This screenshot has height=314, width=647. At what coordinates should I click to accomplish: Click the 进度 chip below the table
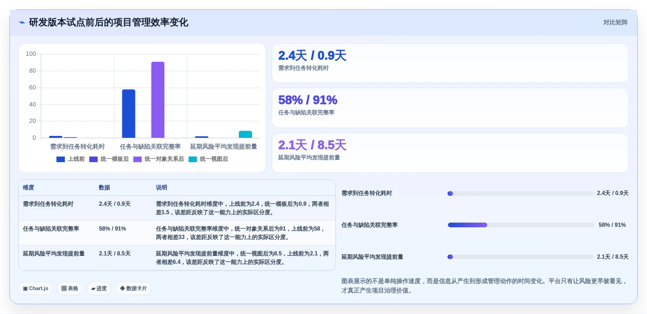coord(99,288)
